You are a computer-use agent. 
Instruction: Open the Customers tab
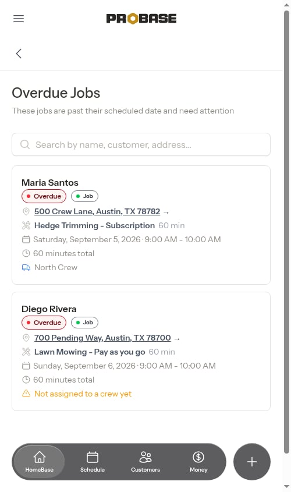(x=145, y=462)
